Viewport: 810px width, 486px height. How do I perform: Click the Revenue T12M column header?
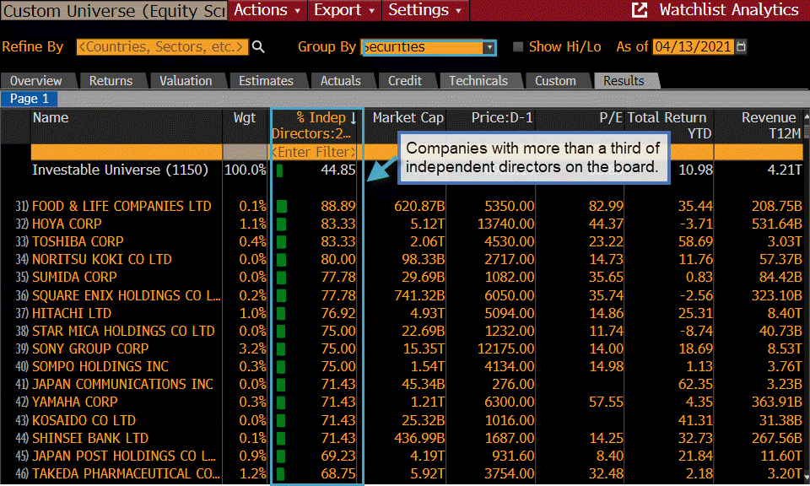[771, 126]
